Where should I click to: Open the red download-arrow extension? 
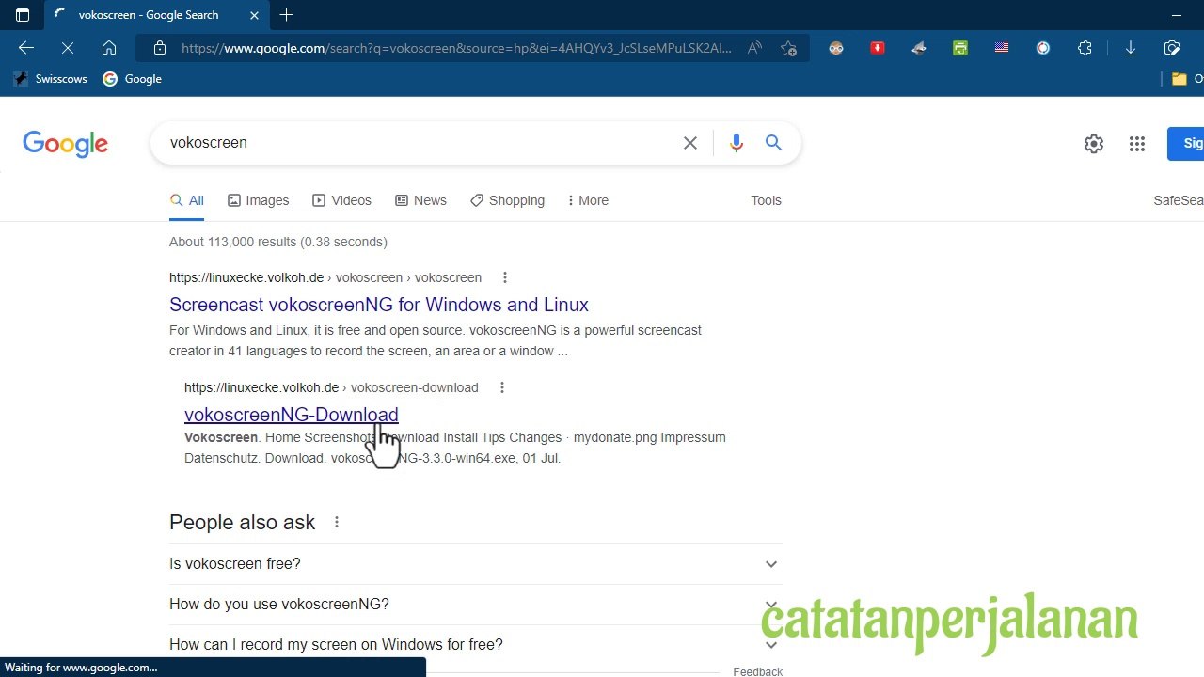[878, 48]
